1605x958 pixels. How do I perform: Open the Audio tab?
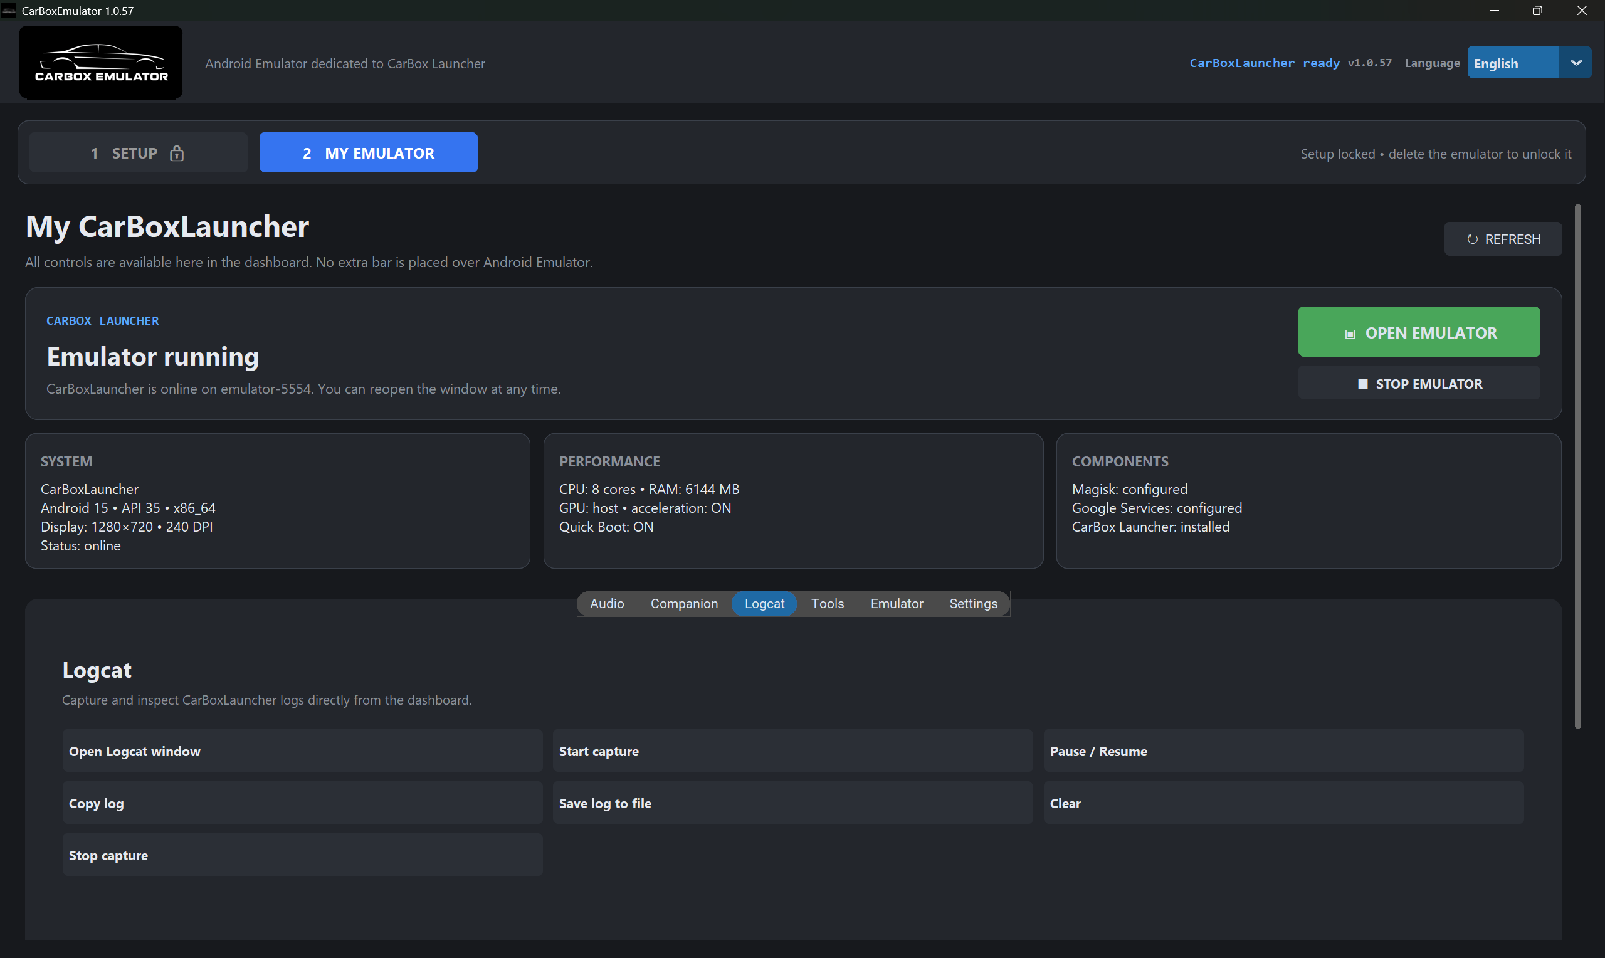(607, 603)
